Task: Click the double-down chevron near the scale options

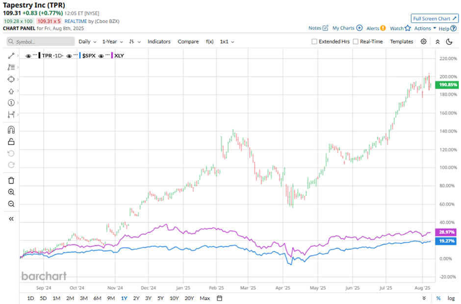Action: (x=424, y=298)
